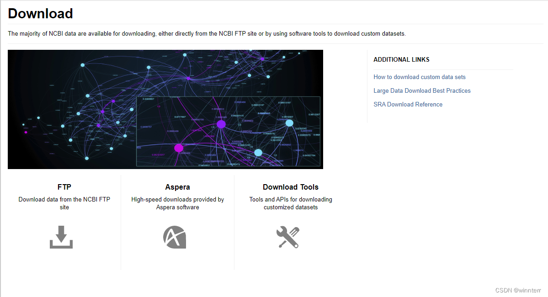Click the Download Tools wrench icon
548x297 pixels.
tap(288, 237)
